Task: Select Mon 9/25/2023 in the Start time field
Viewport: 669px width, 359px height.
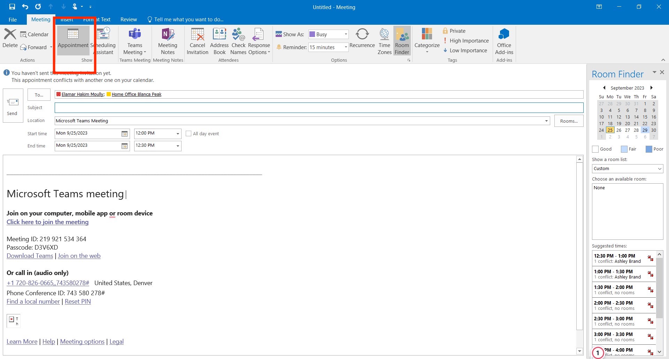Action: (87, 133)
